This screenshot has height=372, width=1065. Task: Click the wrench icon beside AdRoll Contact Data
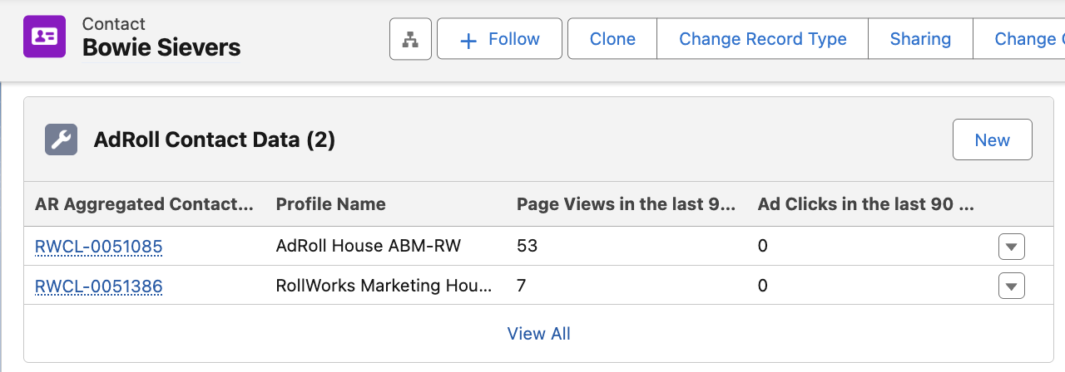pyautogui.click(x=61, y=139)
